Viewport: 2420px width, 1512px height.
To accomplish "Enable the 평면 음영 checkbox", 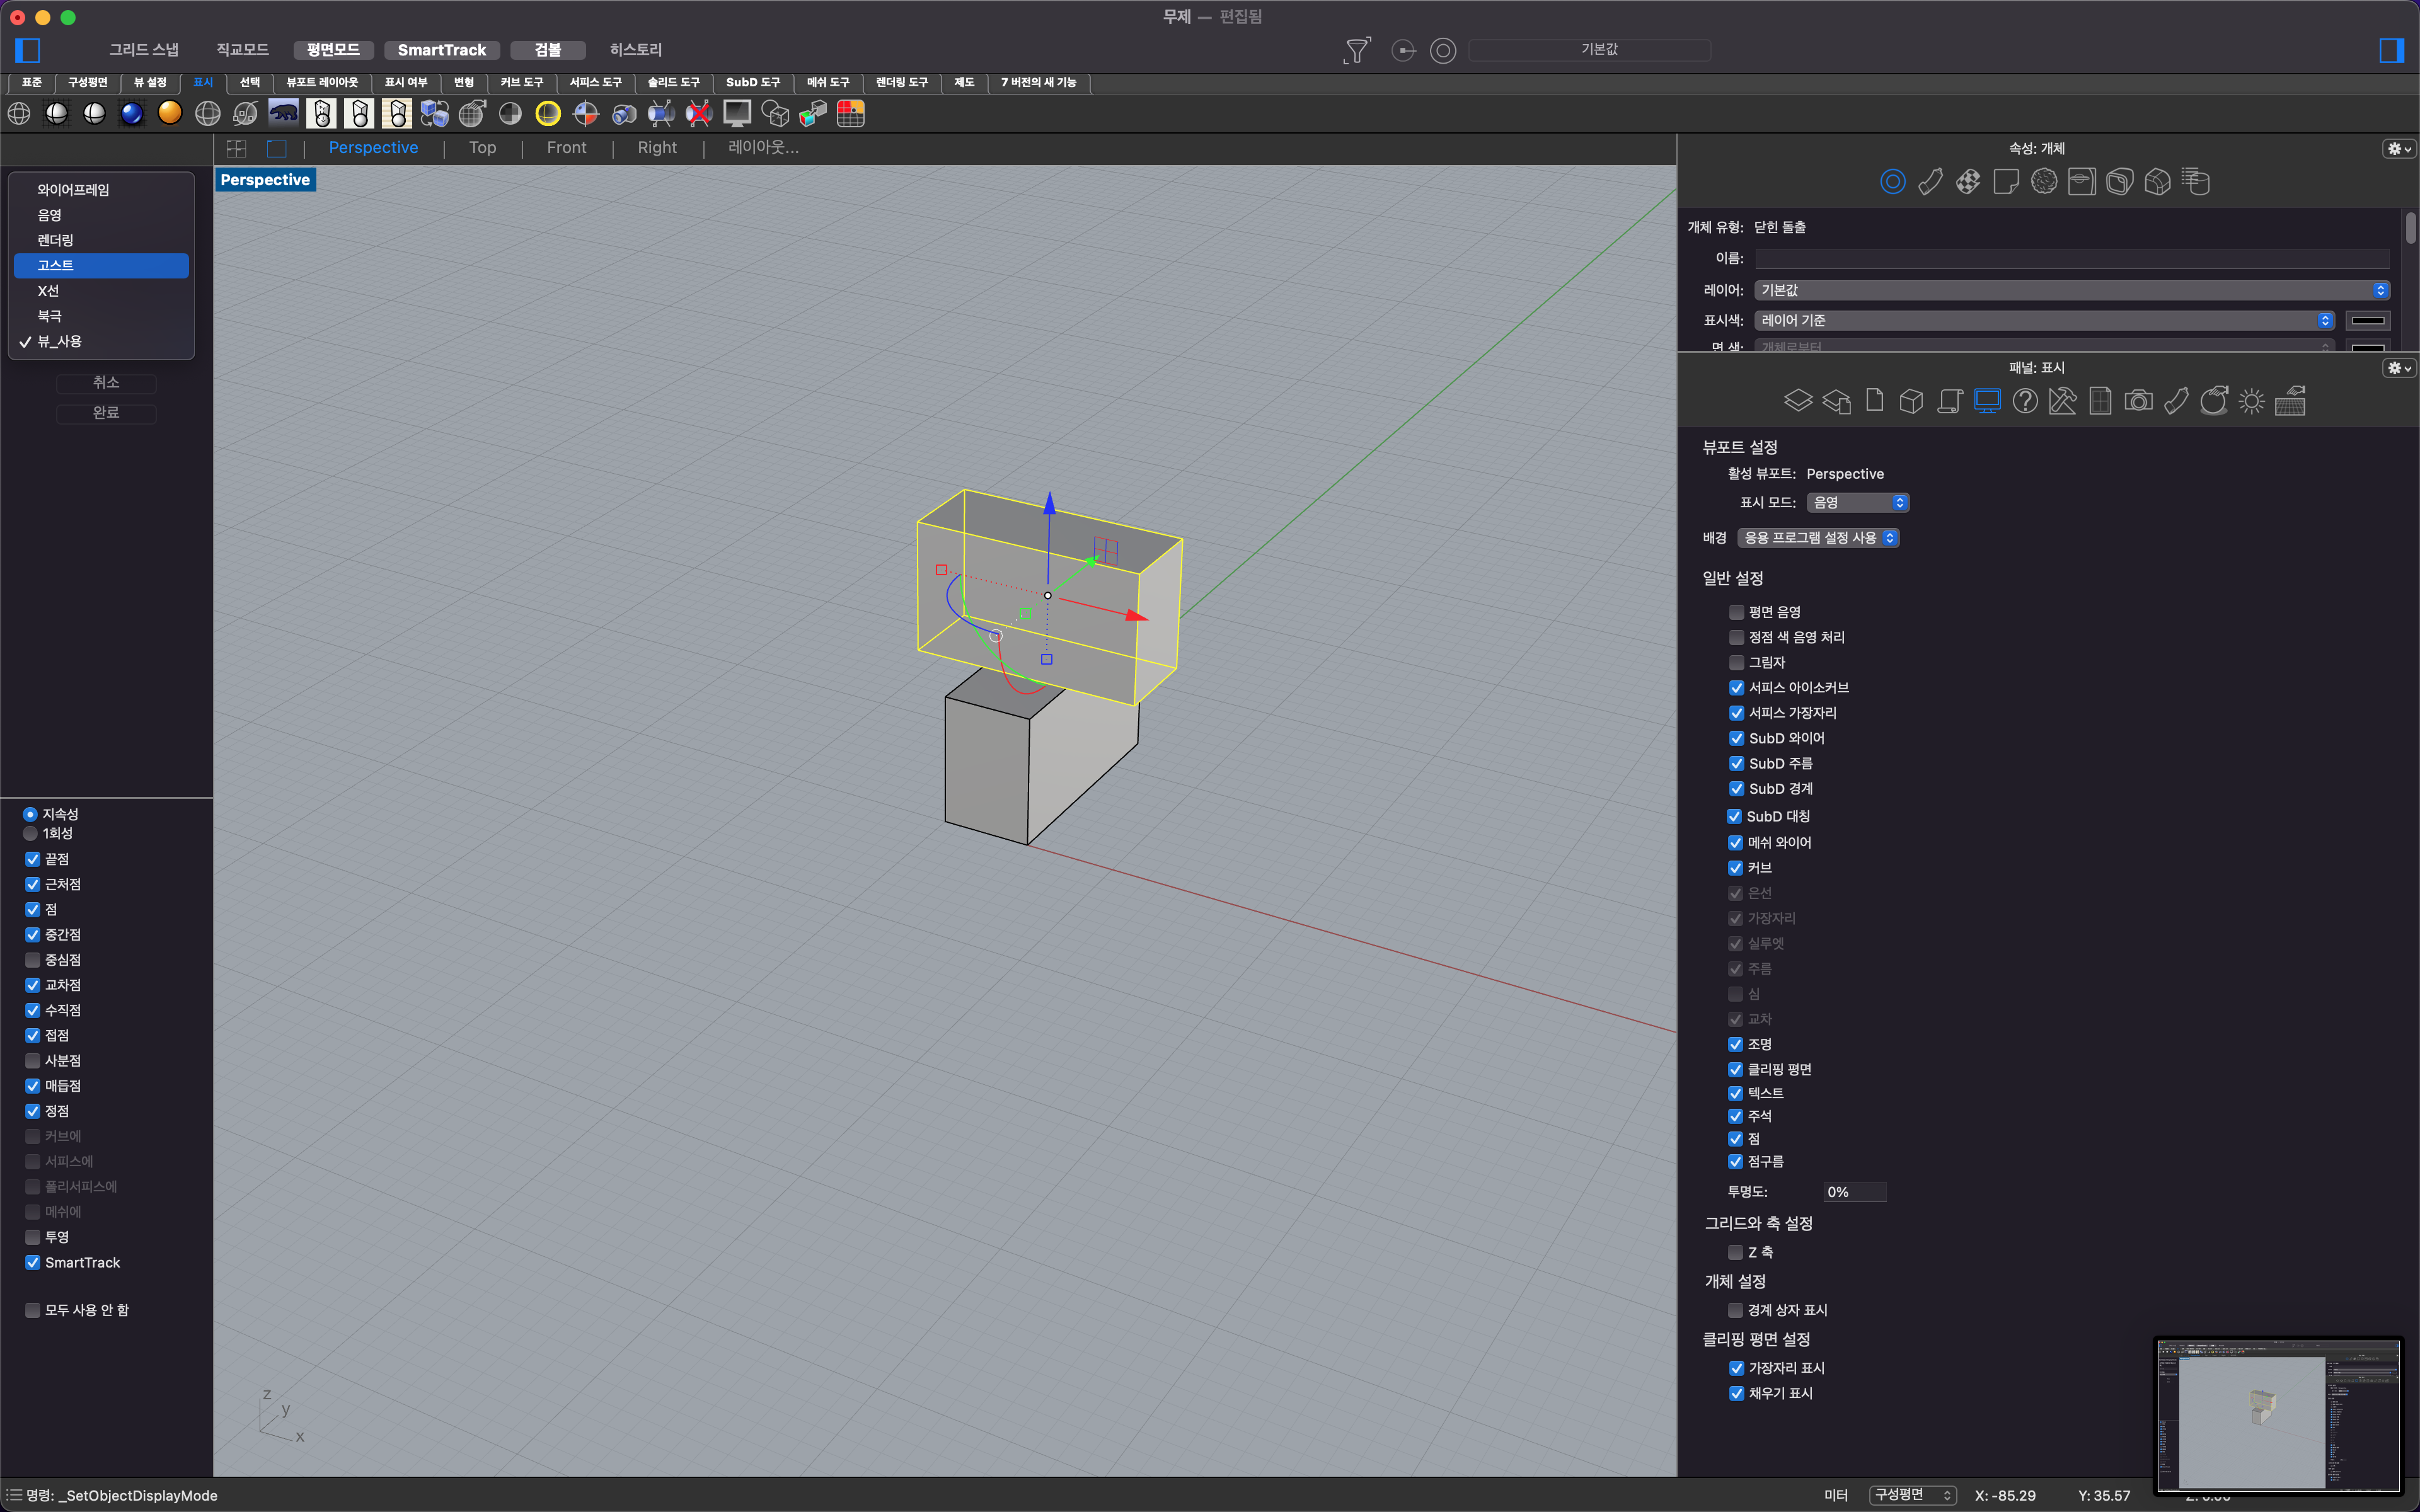I will pyautogui.click(x=1737, y=612).
